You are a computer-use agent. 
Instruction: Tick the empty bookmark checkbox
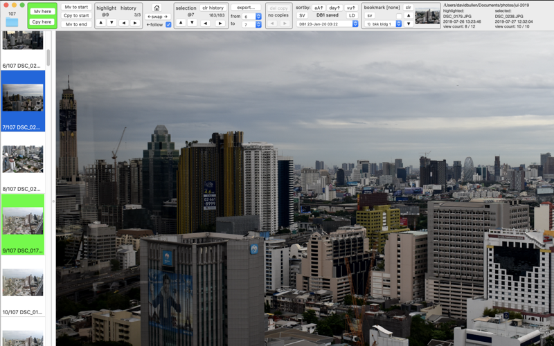click(x=399, y=16)
